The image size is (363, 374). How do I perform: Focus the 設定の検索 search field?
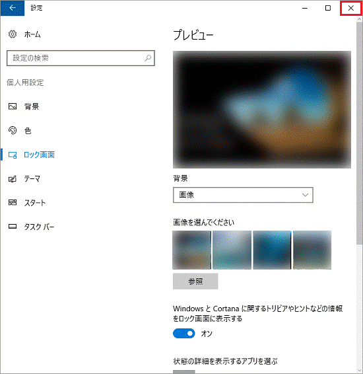click(x=81, y=58)
